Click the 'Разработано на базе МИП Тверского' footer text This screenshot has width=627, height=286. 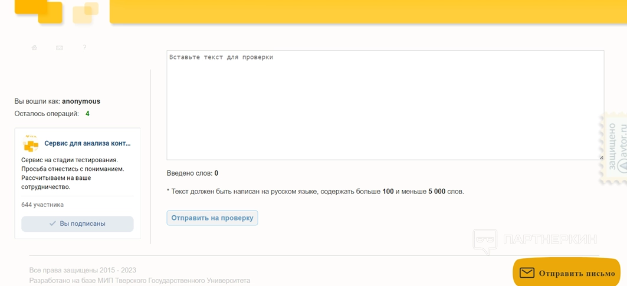pyautogui.click(x=140, y=281)
